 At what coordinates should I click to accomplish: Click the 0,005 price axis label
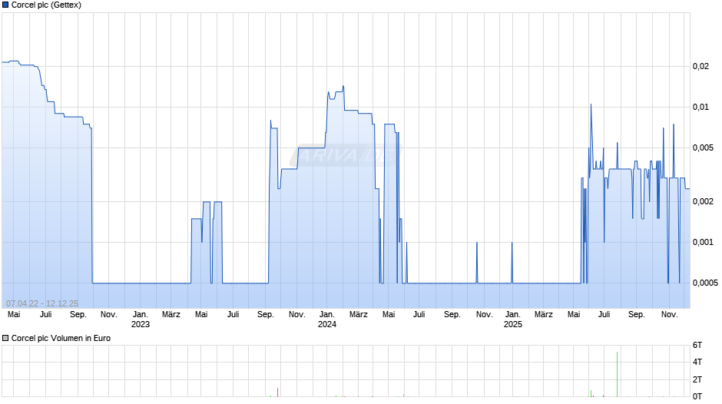tap(703, 147)
